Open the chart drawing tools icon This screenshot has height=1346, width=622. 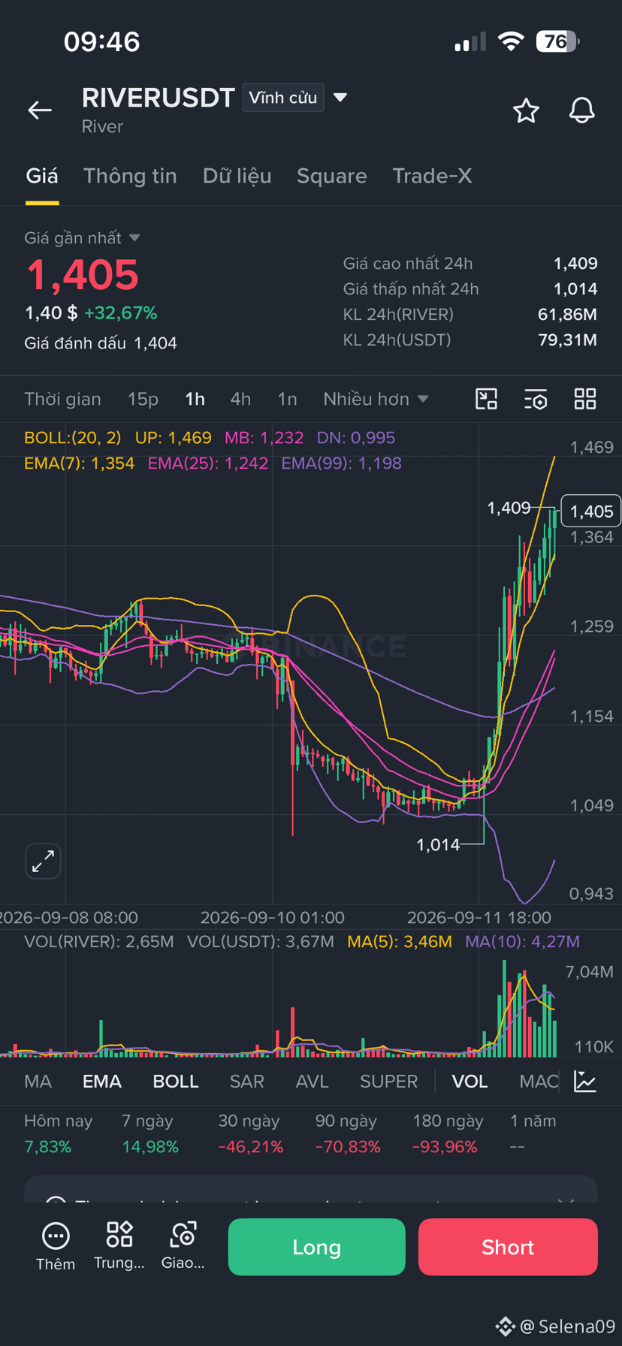(x=487, y=399)
